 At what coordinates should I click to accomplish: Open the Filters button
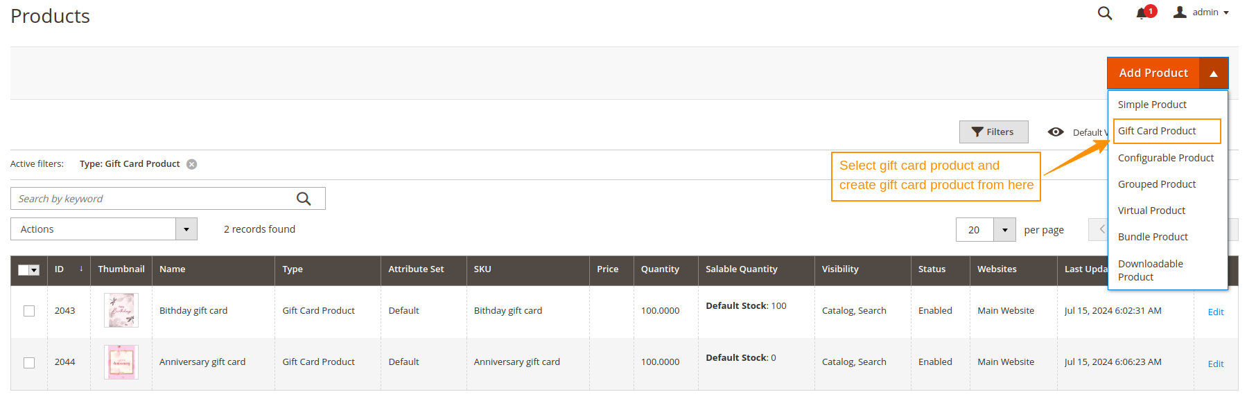point(993,132)
